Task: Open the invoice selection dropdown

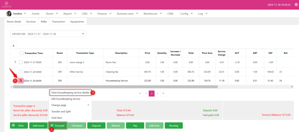Action: coord(48,34)
